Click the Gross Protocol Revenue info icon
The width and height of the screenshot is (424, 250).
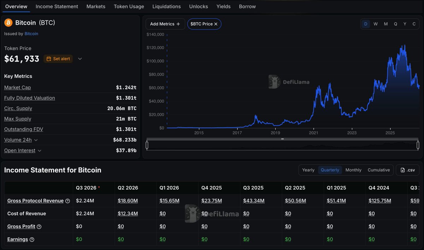67,201
